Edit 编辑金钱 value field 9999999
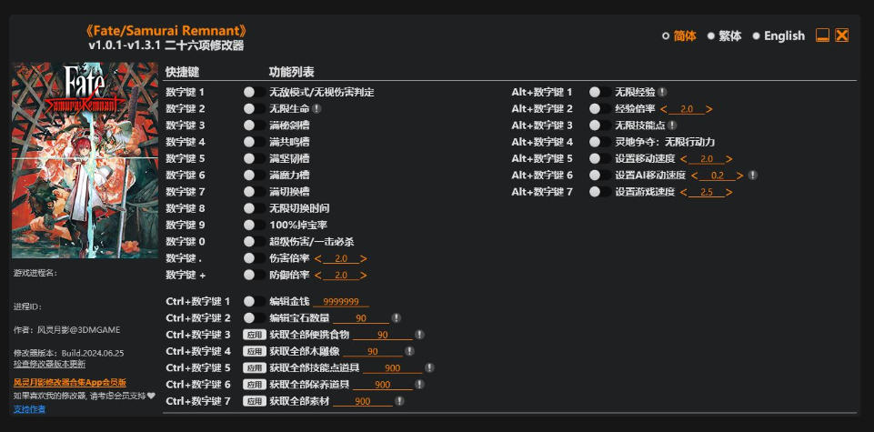 click(x=340, y=302)
